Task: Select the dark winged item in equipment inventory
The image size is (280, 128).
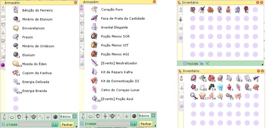Action: tap(202, 10)
